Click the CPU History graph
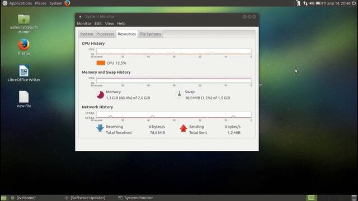The width and height of the screenshot is (358, 201). 173,51
